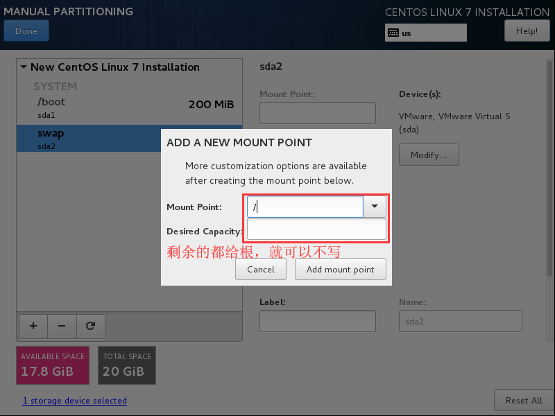Select the /boot sda1 partition row
Viewport: 555px width, 416px height.
(129, 108)
